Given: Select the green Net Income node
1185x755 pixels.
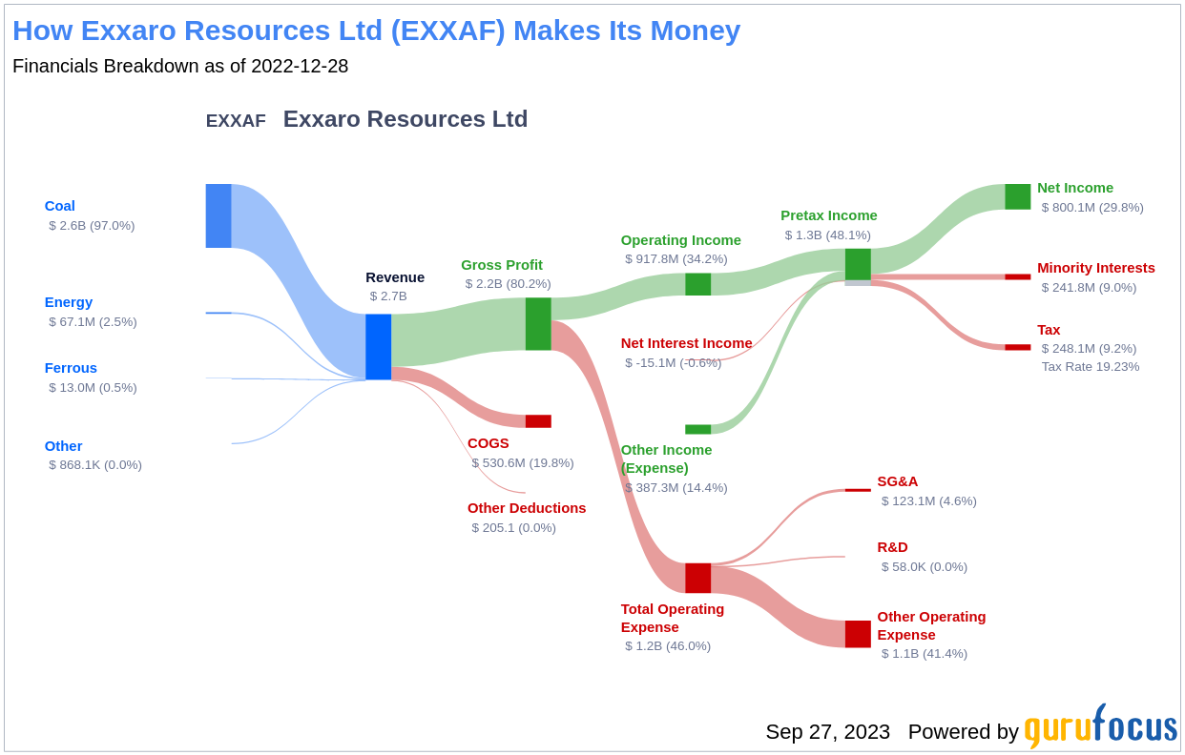Looking at the screenshot, I should point(1017,196).
